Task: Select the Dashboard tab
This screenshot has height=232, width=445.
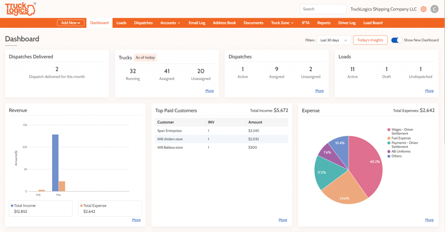Action: tap(100, 23)
